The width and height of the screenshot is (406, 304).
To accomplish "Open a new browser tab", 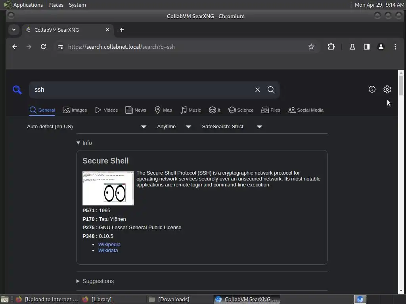I will [122, 30].
